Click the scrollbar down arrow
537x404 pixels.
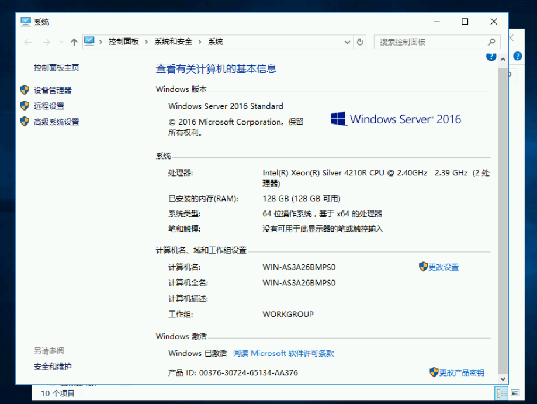(503, 379)
